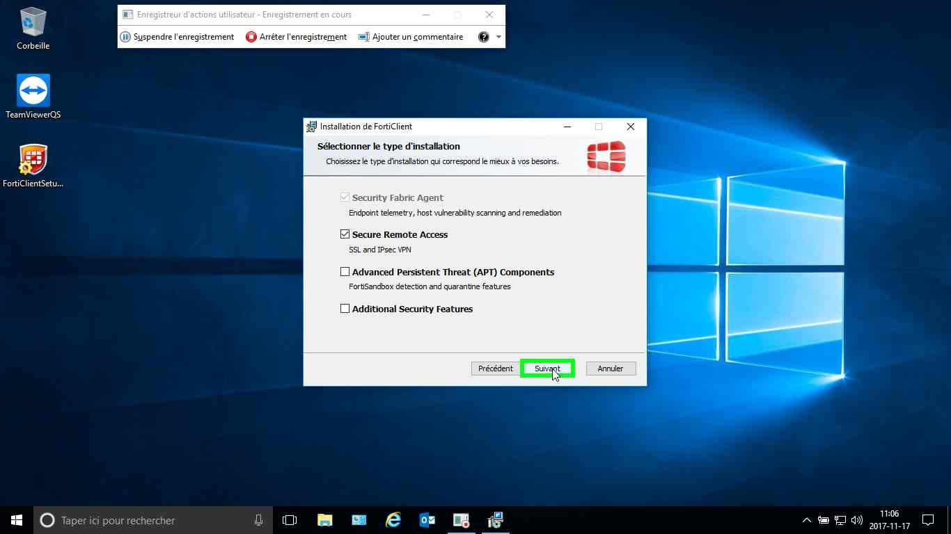Open the recorder's help question-mark icon
This screenshot has width=951, height=534.
tap(484, 37)
